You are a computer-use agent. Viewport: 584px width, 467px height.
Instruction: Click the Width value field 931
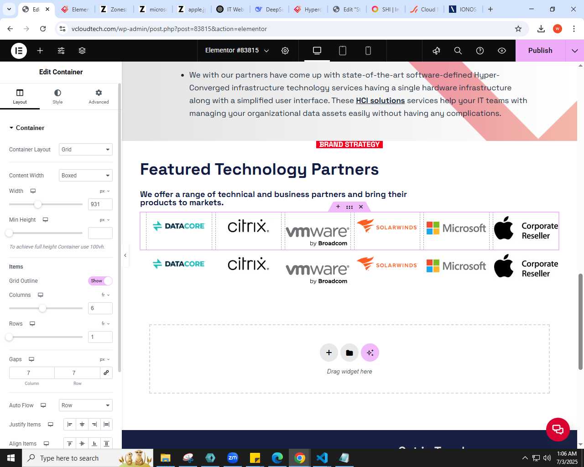(100, 204)
